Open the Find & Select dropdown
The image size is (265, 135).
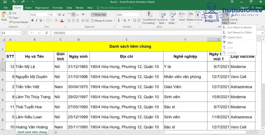pyautogui.click(x=234, y=18)
